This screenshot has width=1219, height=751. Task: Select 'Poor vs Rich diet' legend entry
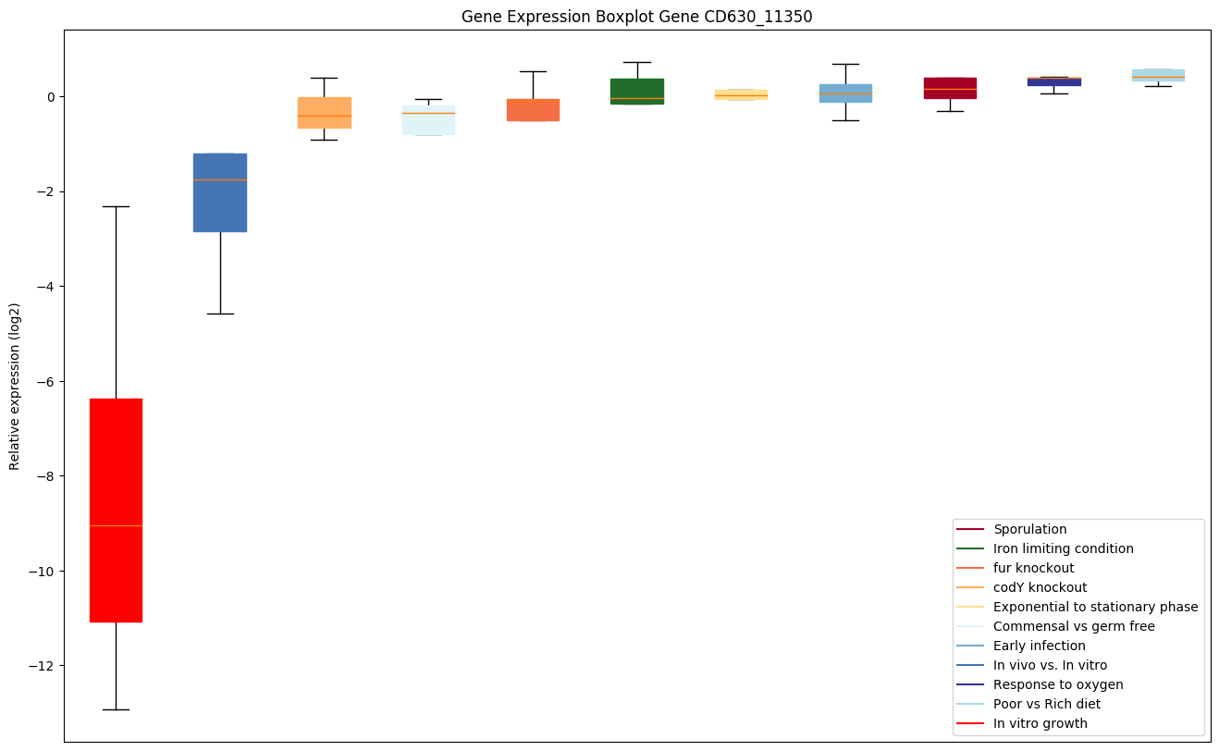pos(1047,705)
